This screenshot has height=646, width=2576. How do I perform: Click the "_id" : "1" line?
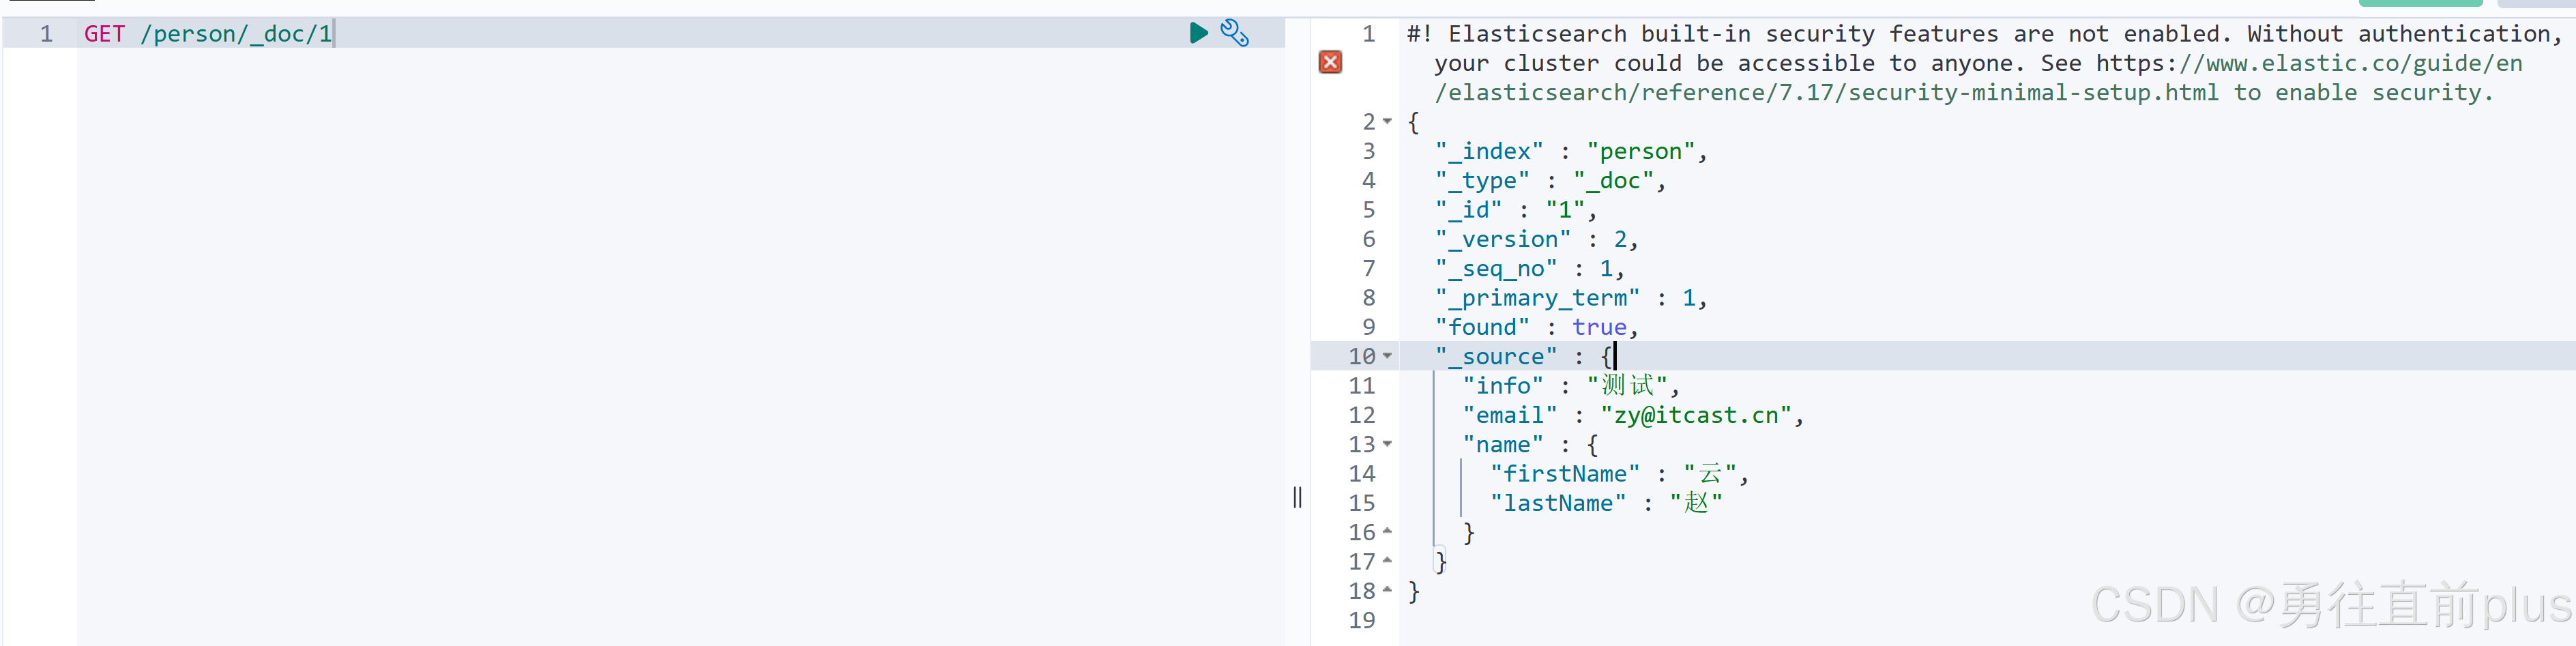pyautogui.click(x=1516, y=210)
